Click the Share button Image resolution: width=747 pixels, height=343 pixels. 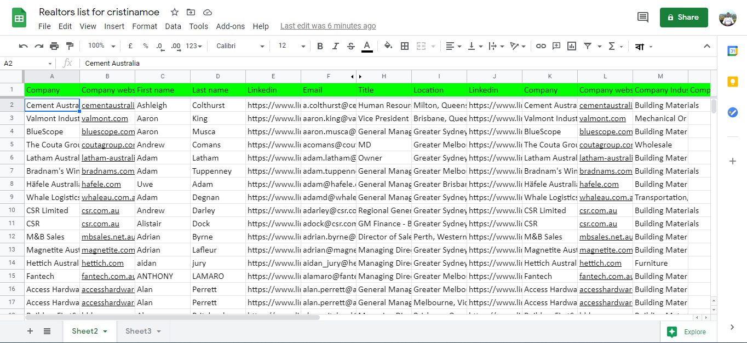683,17
